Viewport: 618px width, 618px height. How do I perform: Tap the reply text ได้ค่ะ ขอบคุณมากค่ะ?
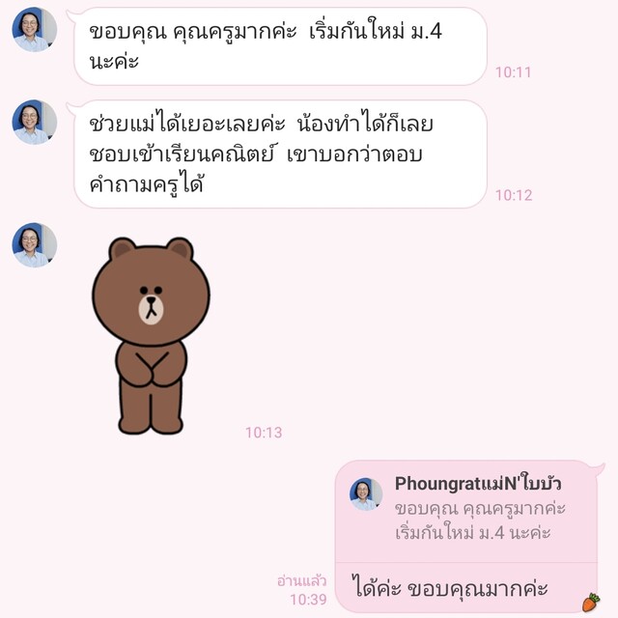450,588
